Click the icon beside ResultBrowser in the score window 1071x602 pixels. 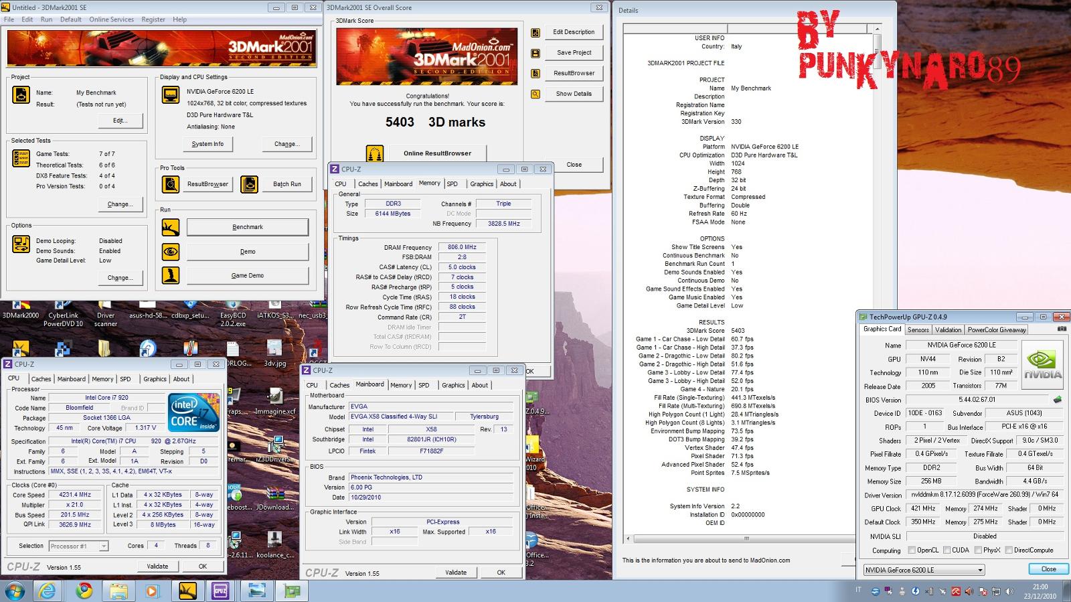pyautogui.click(x=535, y=73)
